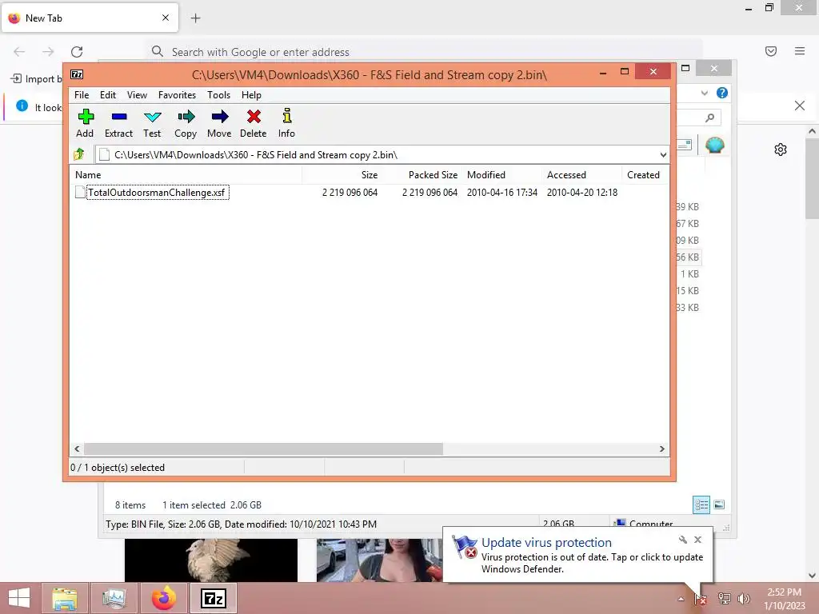This screenshot has width=819, height=614.
Task: Open notification options wrench icon
Action: point(683,540)
